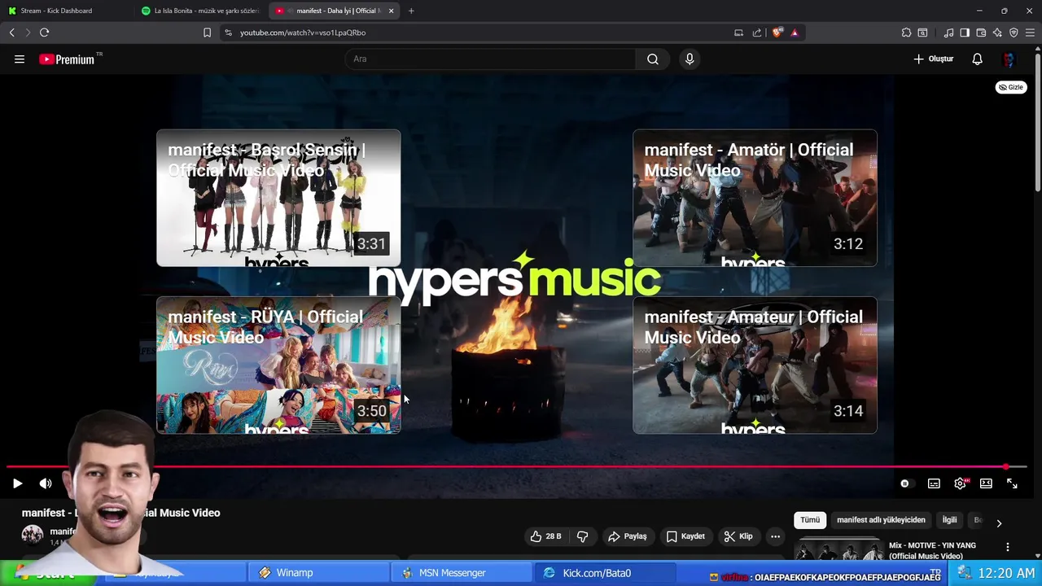Like the video with 28 B button

(545, 536)
